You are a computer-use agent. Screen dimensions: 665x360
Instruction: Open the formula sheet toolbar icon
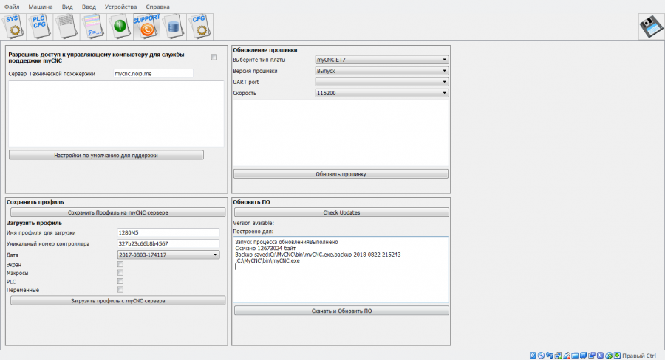click(93, 27)
